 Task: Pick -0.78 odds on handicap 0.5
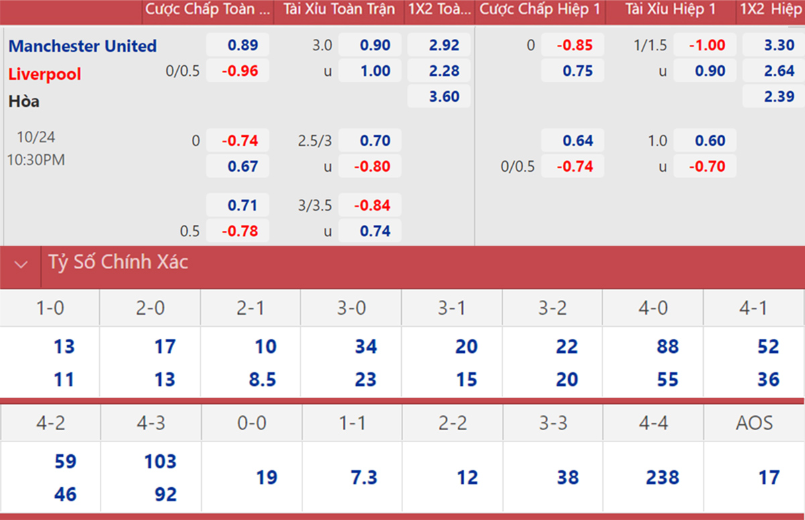click(x=237, y=231)
